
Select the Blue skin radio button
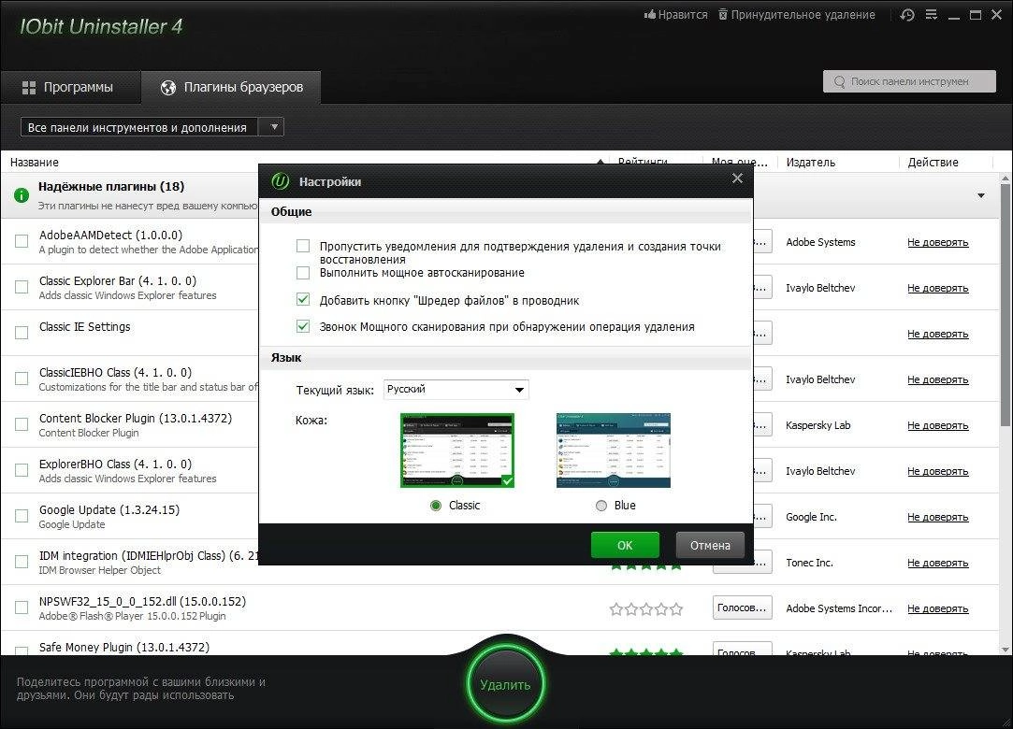[x=601, y=506]
